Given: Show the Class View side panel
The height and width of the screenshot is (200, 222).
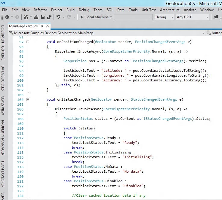Looking at the screenshot, I should coord(3,105).
